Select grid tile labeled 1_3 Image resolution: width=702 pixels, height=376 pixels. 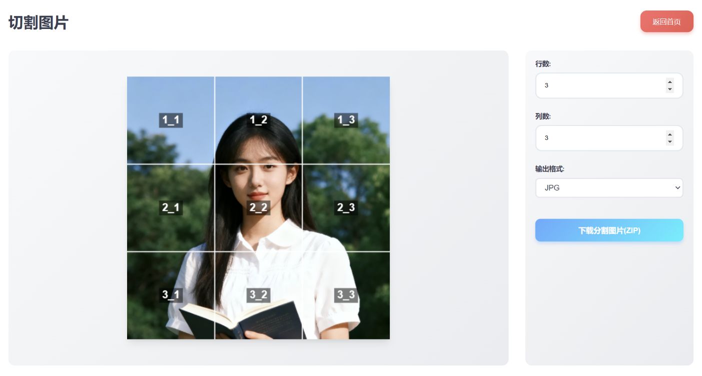coord(346,120)
